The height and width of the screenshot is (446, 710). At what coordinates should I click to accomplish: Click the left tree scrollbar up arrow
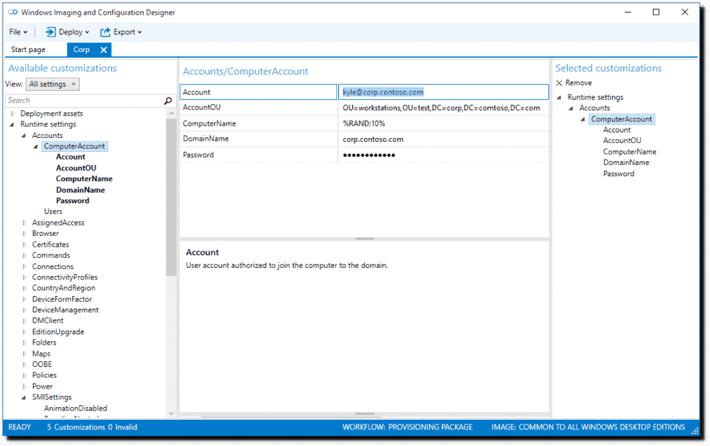pyautogui.click(x=171, y=113)
